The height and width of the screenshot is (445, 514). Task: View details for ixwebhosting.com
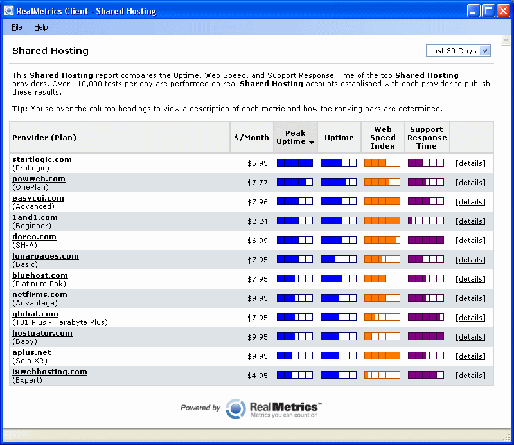[470, 376]
